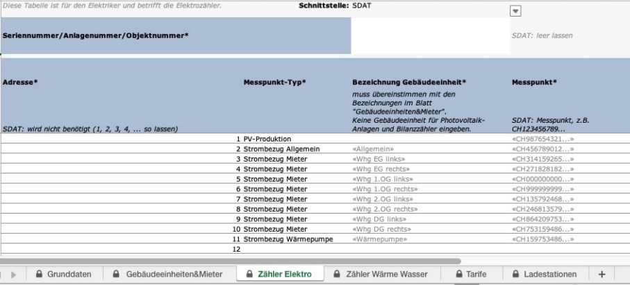Click lock icon on Gebäudeeinheiten&Mieter tab
This screenshot has width=630, height=285.
coord(115,275)
